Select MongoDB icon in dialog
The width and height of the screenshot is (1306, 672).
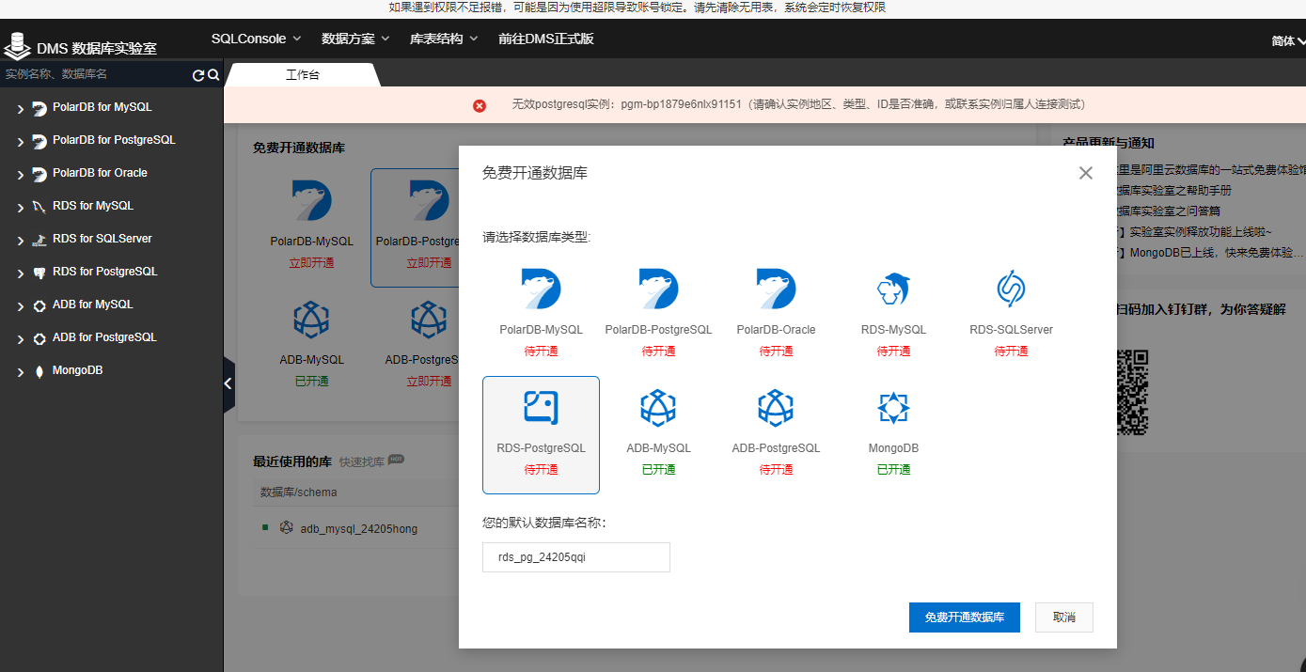[893, 407]
